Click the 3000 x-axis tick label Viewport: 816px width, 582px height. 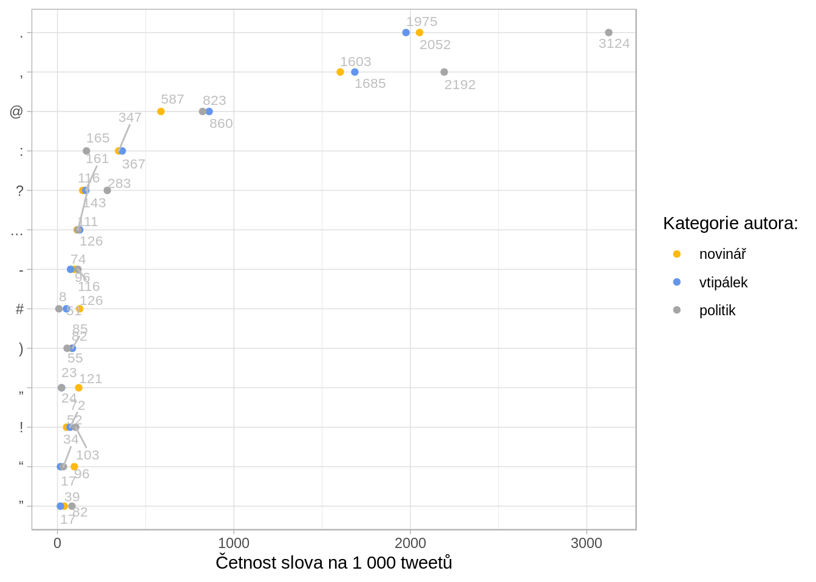pos(586,543)
